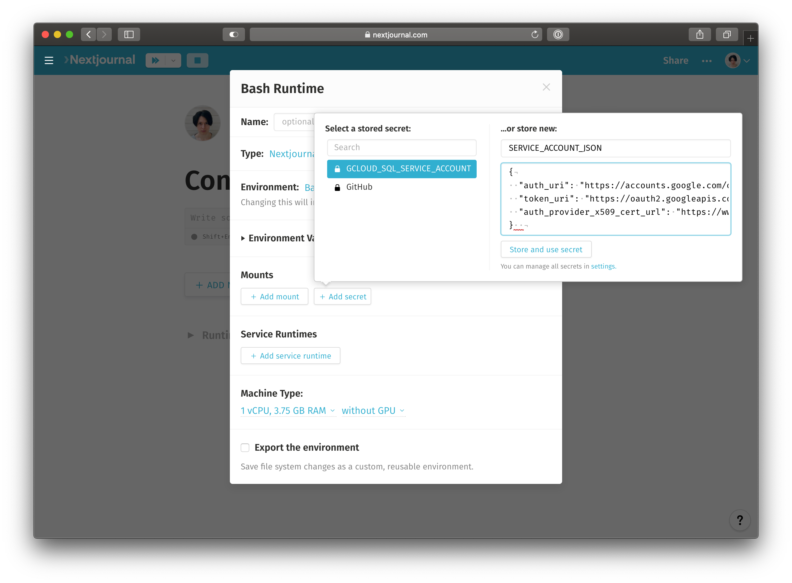The image size is (792, 583).
Task: Open the help question mark button
Action: [x=740, y=520]
